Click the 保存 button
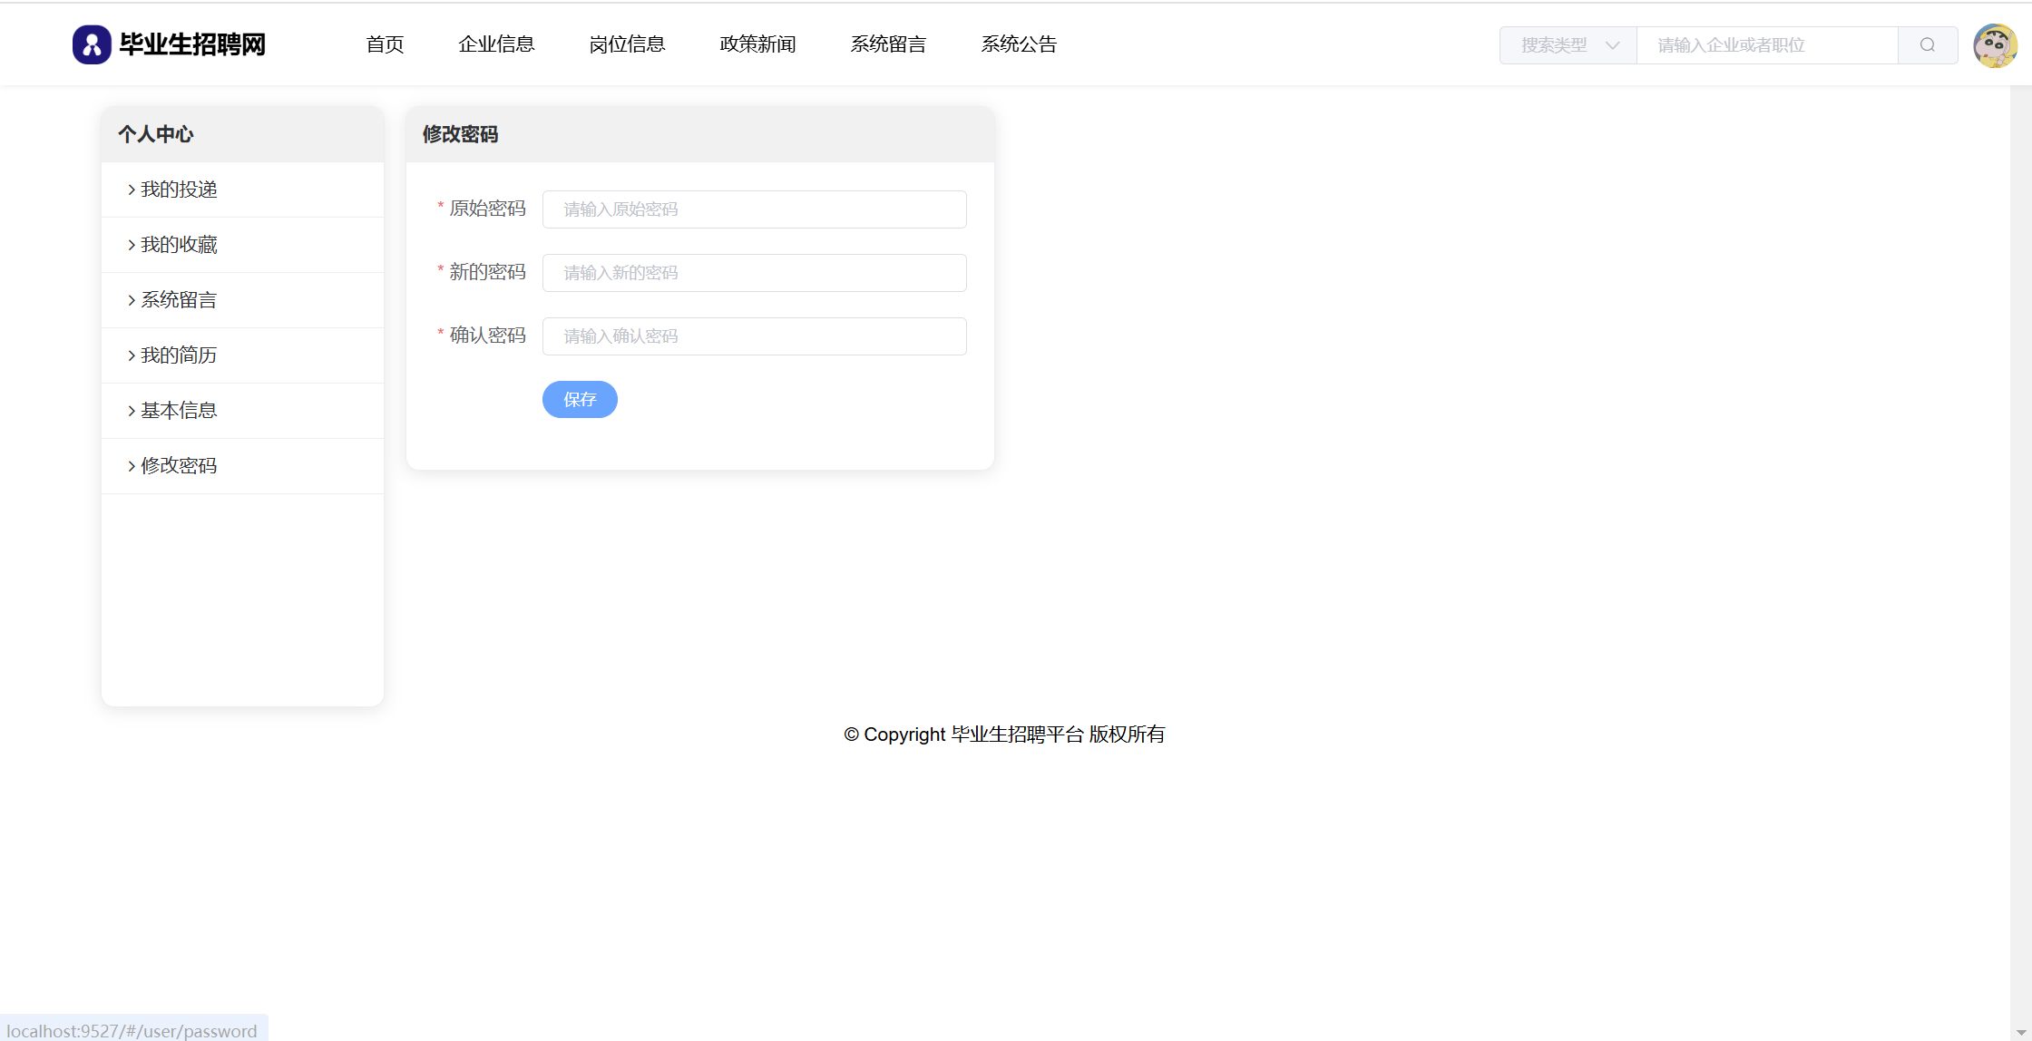 [x=580, y=400]
